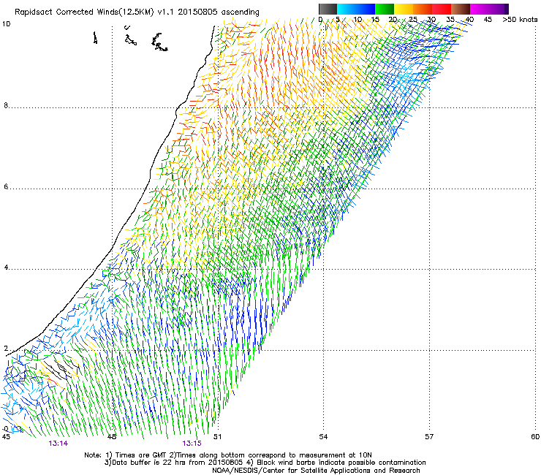Click longitude label 45 on the axis

coord(6,437)
